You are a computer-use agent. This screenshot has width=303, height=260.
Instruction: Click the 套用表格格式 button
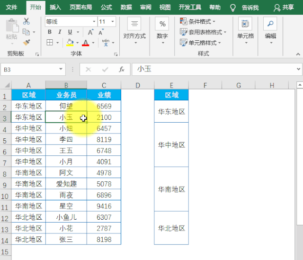click(x=204, y=32)
